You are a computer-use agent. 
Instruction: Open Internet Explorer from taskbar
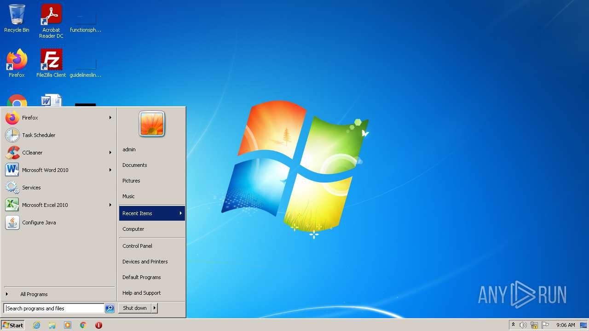click(36, 325)
